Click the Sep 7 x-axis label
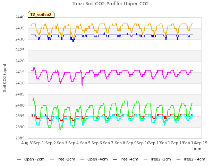Screen dimensions: 222x166 (x=108, y=143)
